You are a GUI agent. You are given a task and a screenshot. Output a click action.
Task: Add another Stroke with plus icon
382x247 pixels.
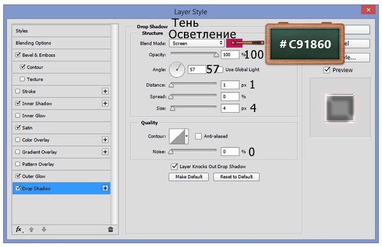point(105,91)
